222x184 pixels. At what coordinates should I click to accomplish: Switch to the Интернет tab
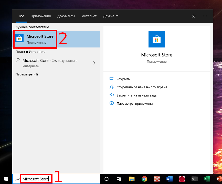point(89,16)
